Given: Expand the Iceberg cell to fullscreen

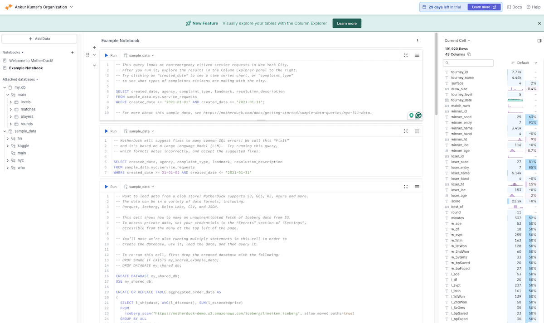Looking at the screenshot, I should (406, 187).
